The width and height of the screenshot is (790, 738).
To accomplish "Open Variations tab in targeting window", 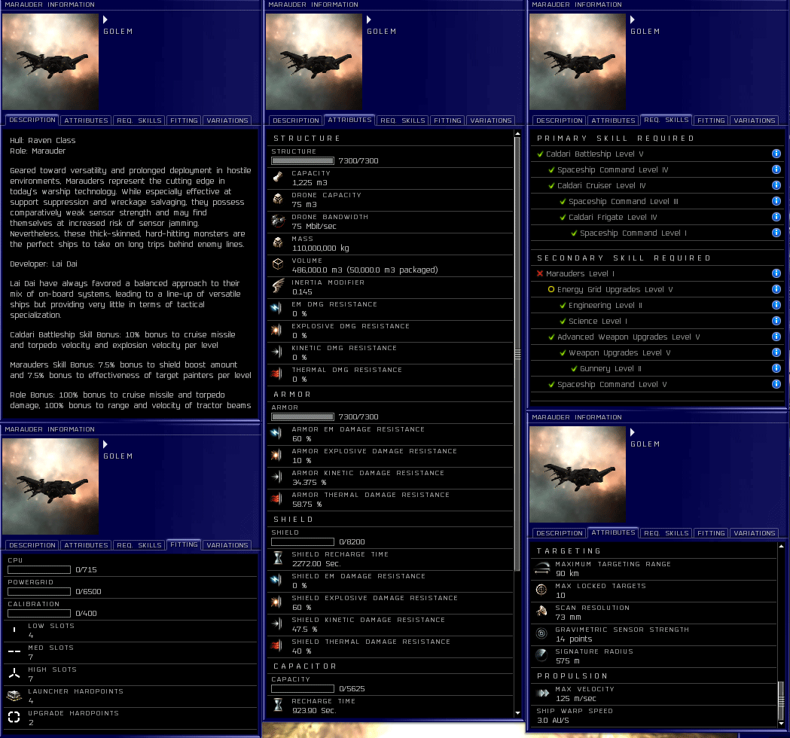I will tap(755, 533).
